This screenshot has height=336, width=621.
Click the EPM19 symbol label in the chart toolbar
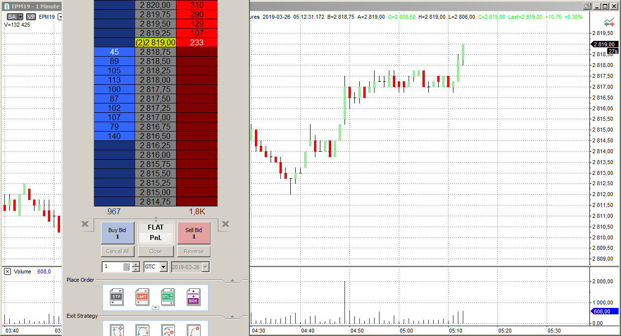tap(47, 17)
